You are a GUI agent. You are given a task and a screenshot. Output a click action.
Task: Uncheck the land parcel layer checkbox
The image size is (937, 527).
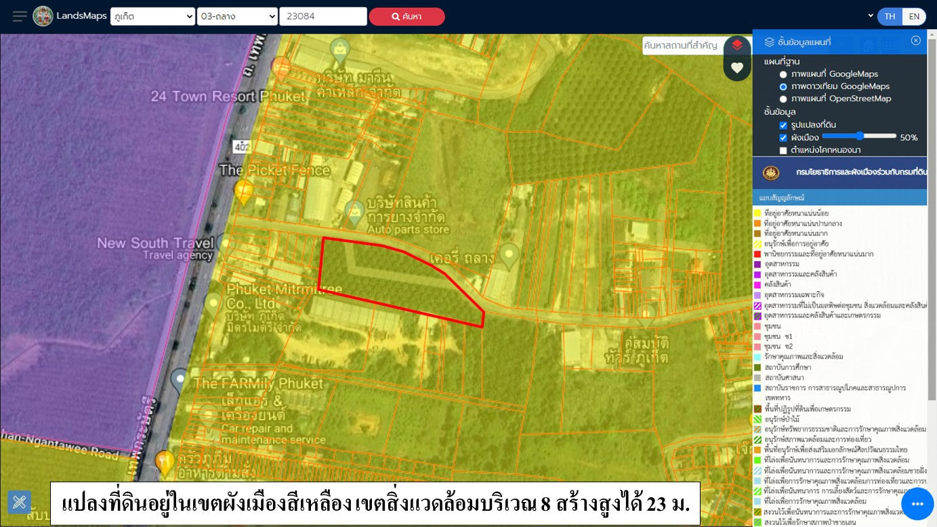(x=783, y=125)
